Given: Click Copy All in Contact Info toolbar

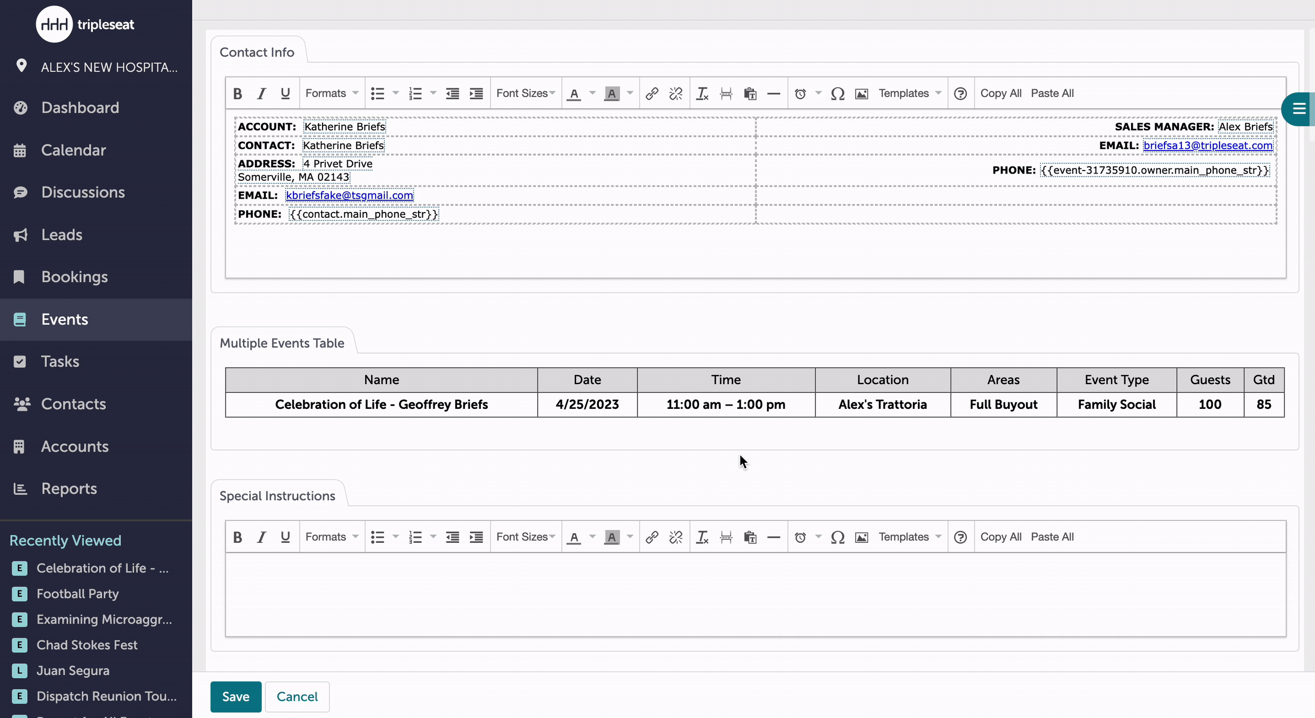Looking at the screenshot, I should click(1001, 93).
